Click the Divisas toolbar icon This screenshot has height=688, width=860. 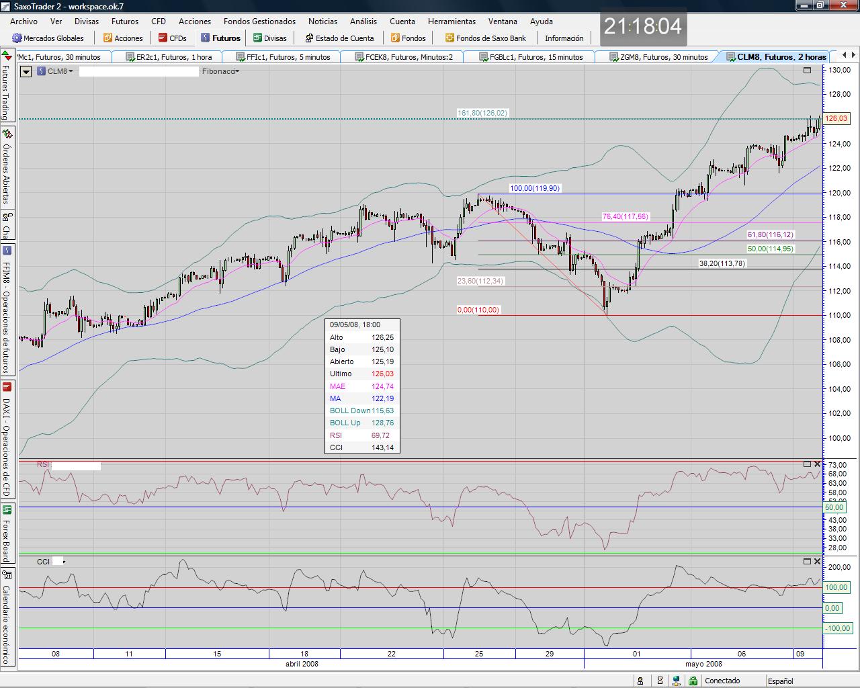258,38
